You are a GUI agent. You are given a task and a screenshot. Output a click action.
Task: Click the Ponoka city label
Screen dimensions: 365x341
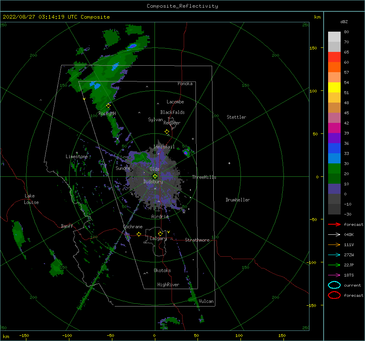pyautogui.click(x=185, y=84)
